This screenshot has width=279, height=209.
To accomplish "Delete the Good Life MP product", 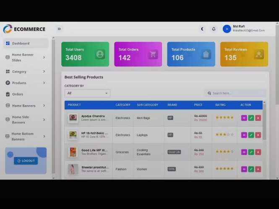I will click(258, 152).
